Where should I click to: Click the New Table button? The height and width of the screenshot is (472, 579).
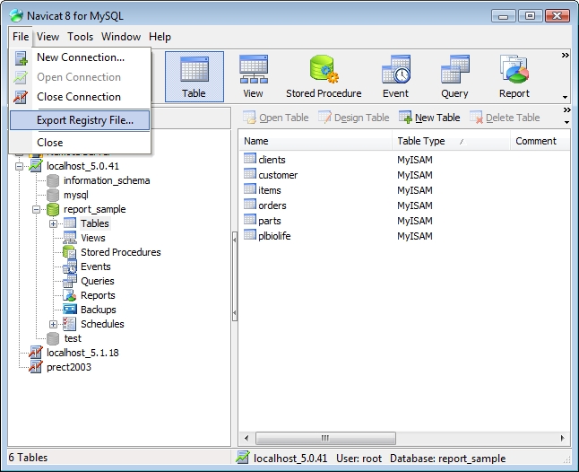429,118
